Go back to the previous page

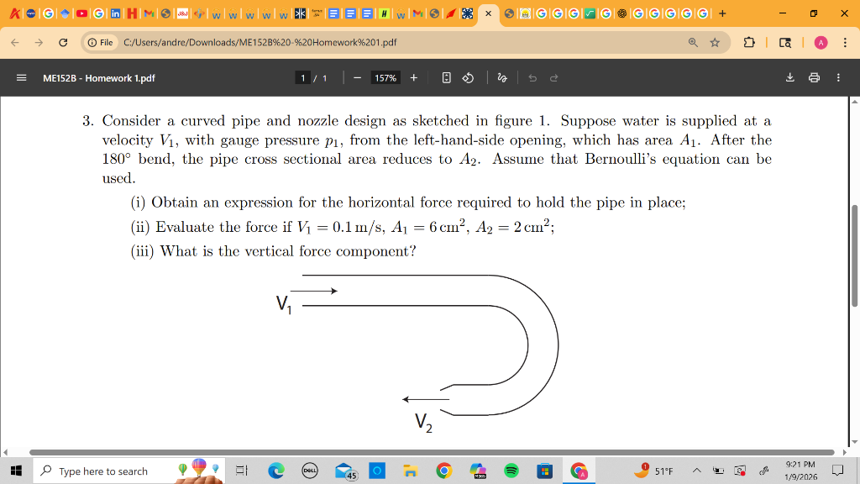(15, 42)
